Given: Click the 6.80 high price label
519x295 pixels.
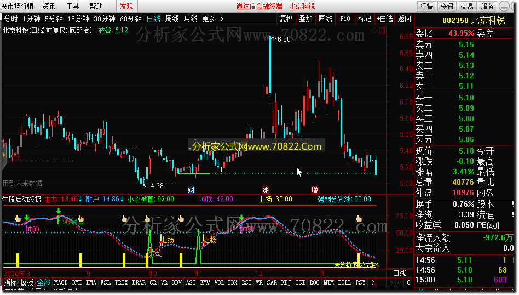Looking at the screenshot, I should tap(284, 39).
